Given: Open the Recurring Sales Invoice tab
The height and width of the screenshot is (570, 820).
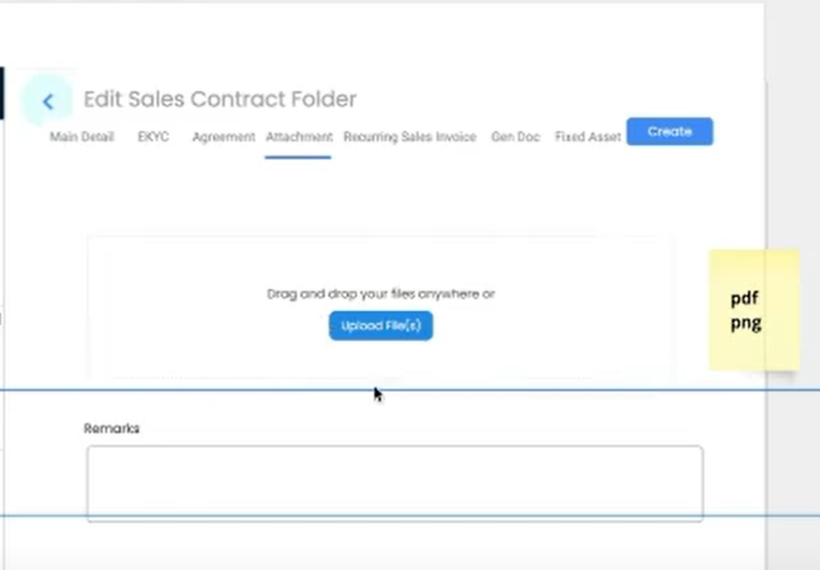Looking at the screenshot, I should click(x=409, y=137).
